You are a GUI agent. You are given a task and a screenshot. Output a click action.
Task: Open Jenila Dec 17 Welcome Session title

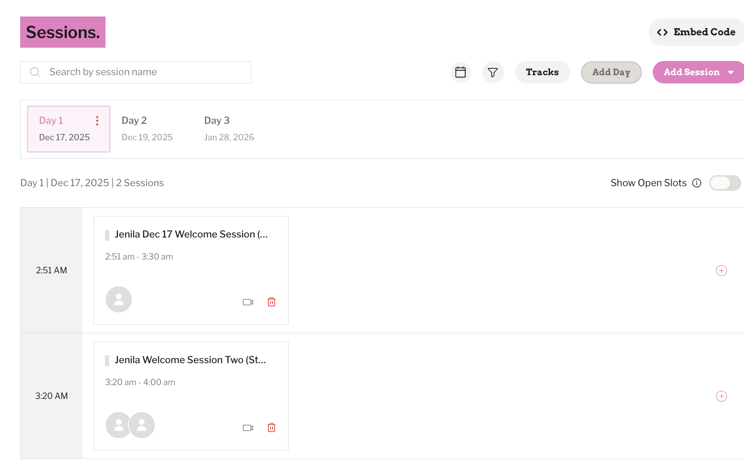tap(191, 234)
